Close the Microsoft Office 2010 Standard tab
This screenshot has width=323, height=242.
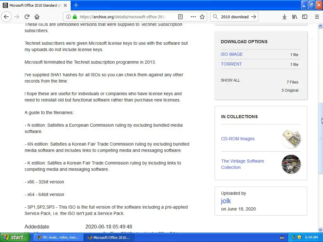click(65, 5)
